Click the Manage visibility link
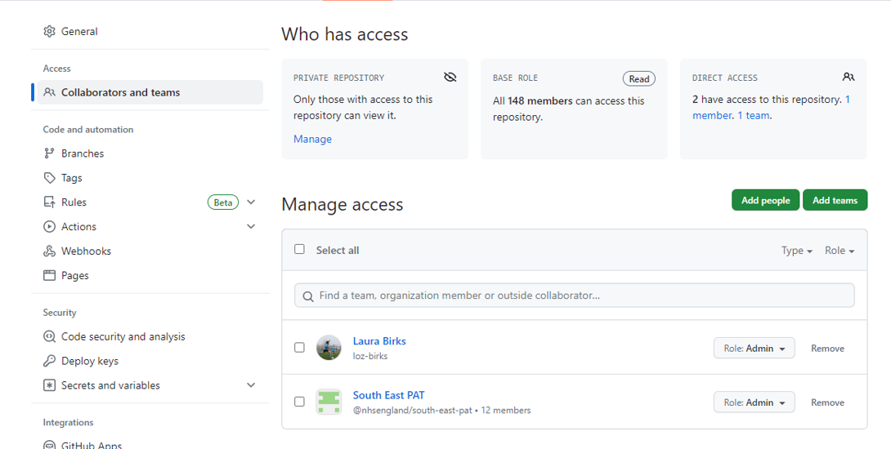The height and width of the screenshot is (449, 891). pyautogui.click(x=312, y=139)
